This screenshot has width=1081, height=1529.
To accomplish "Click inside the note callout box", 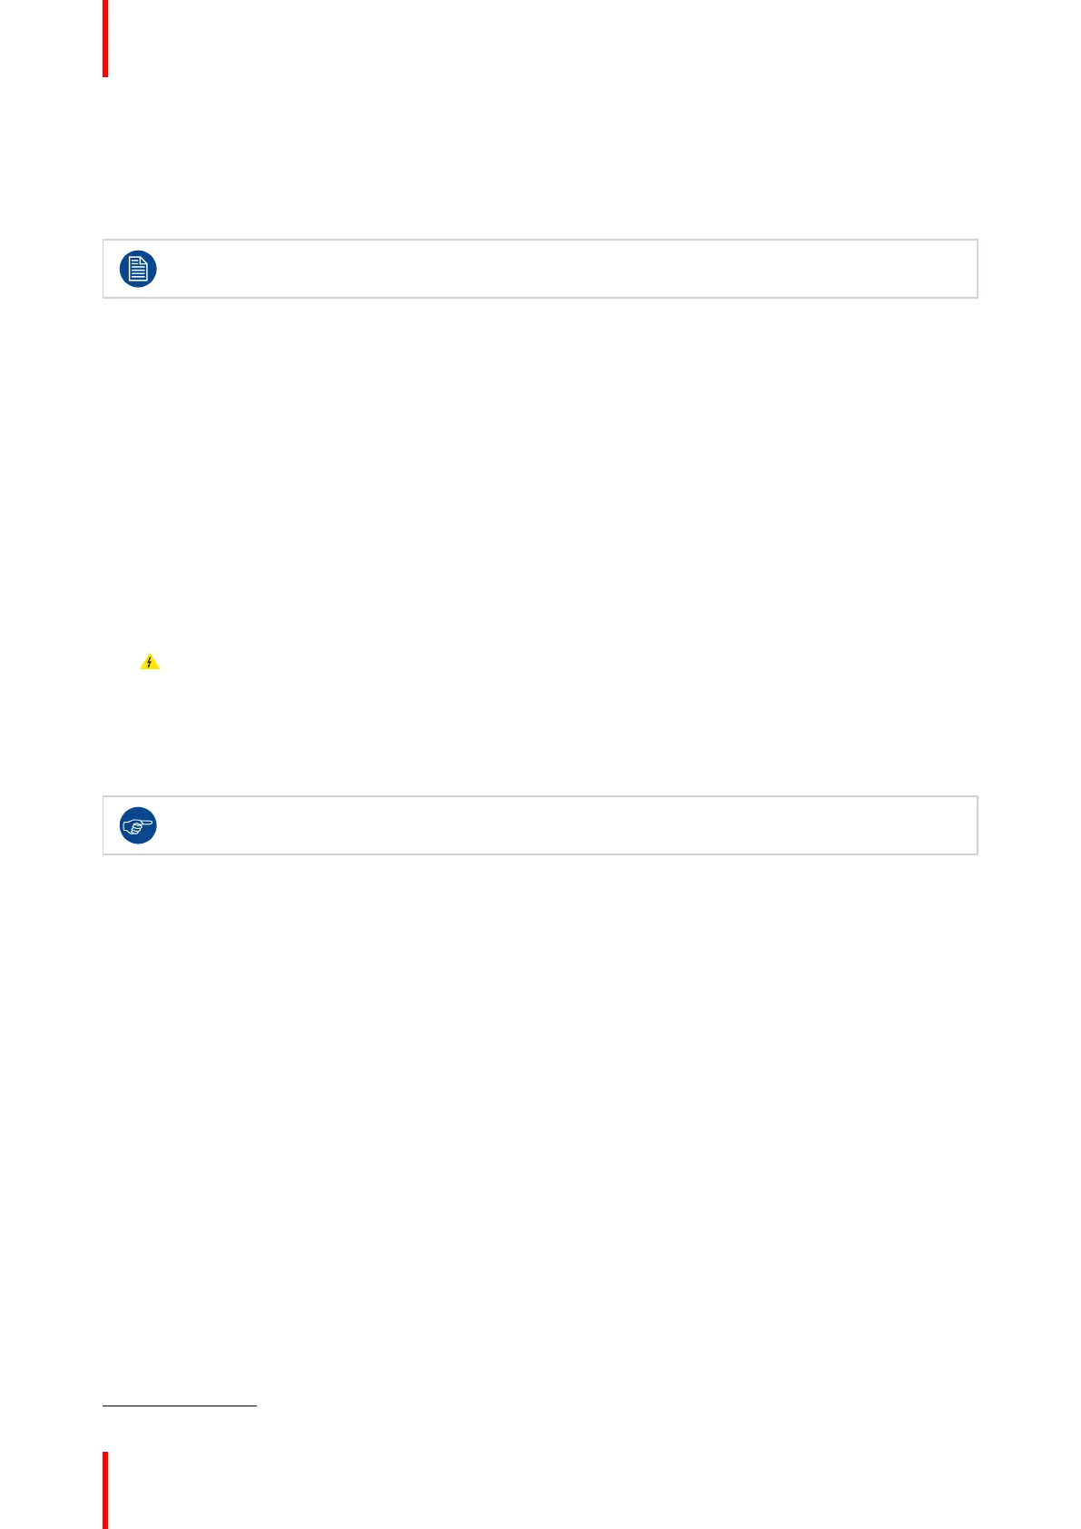I will pyautogui.click(x=540, y=269).
